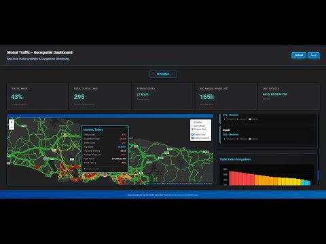Click the tallest red bar in chart
The width and height of the screenshot is (326, 244).
tap(232, 178)
